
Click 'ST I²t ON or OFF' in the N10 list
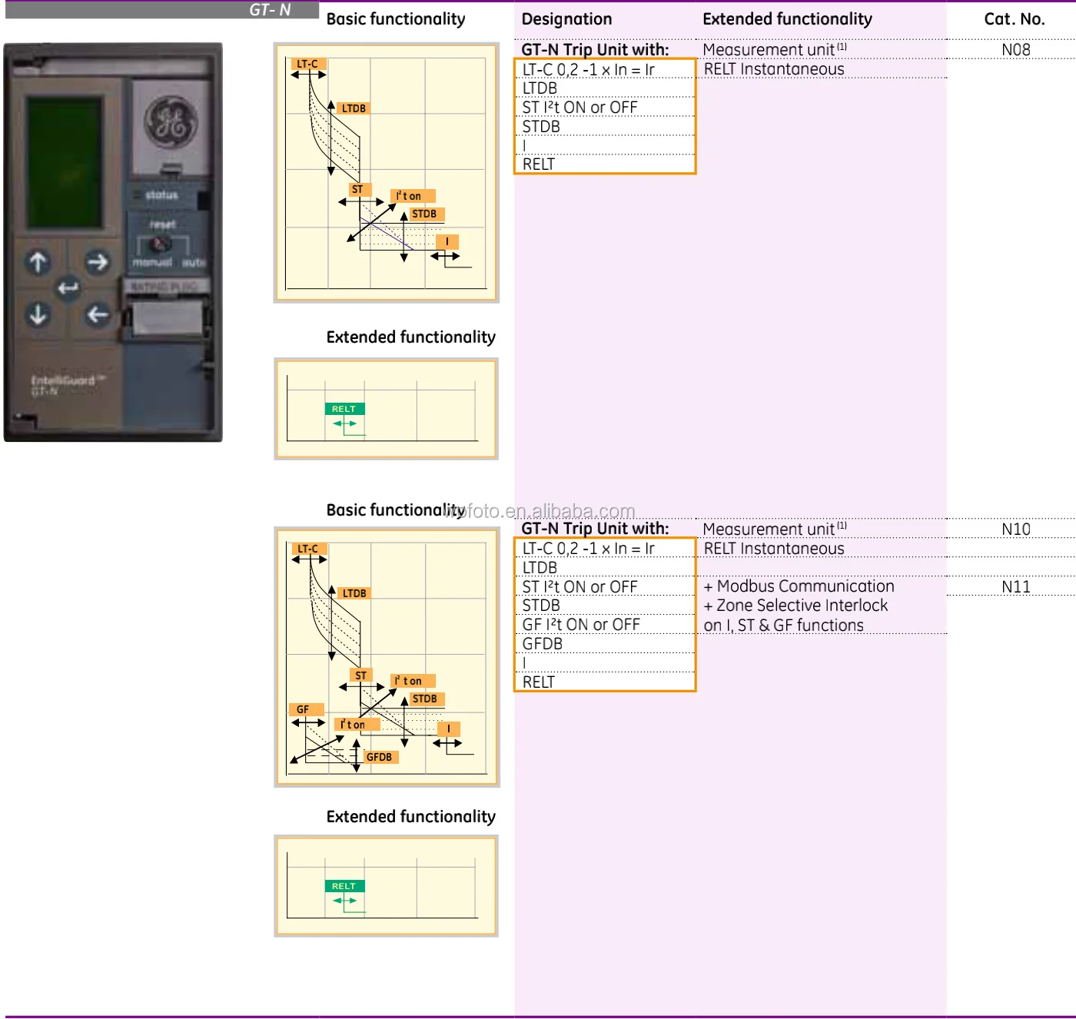point(580,587)
